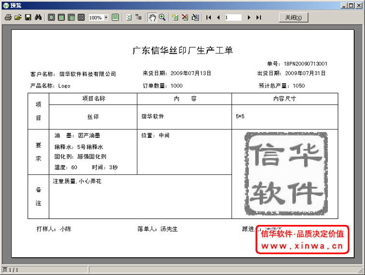Click the 温度: 60 entry
This screenshot has height=275, width=365.
pos(66,167)
